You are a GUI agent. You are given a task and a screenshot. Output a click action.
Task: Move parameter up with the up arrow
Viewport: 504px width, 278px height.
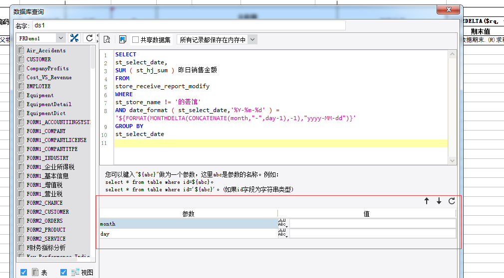click(427, 201)
